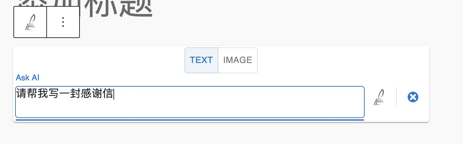Switch to the IMAGE mode tab
Screen dimensions: 463x144
(238, 60)
